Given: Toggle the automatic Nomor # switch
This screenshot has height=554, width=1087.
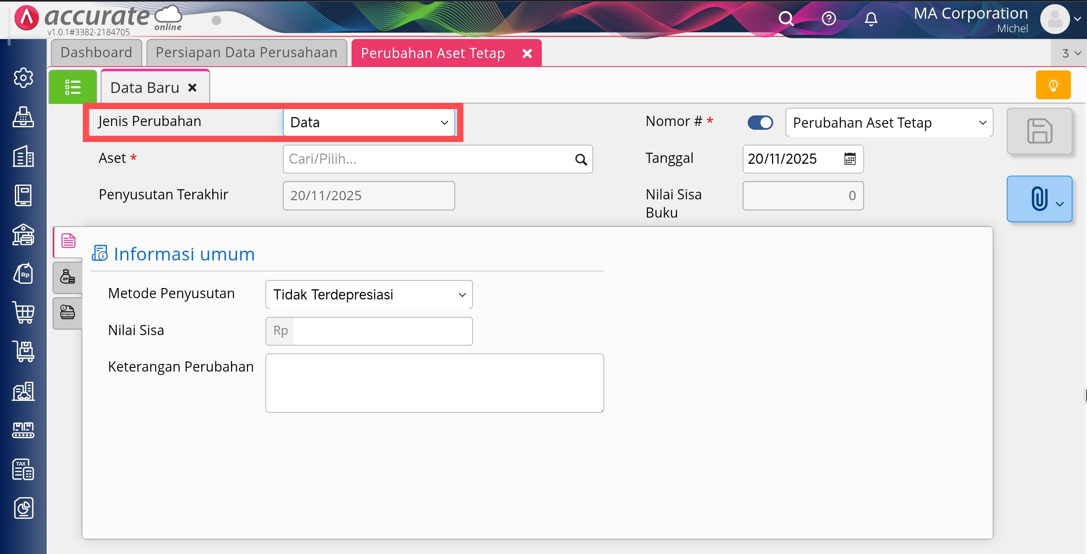Looking at the screenshot, I should 760,123.
